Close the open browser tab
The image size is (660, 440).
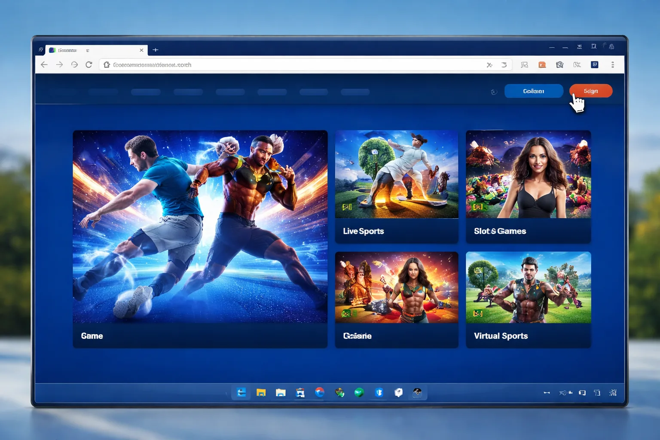(141, 50)
